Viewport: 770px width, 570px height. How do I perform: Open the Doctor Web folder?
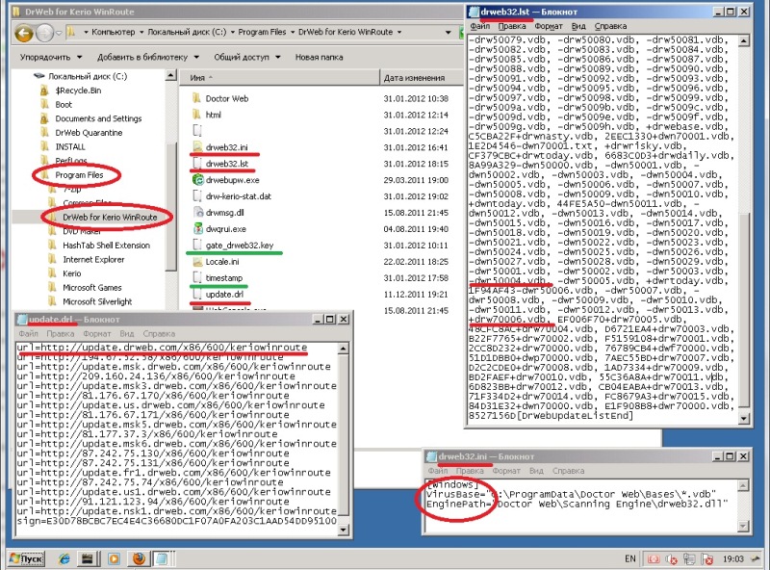(x=227, y=98)
